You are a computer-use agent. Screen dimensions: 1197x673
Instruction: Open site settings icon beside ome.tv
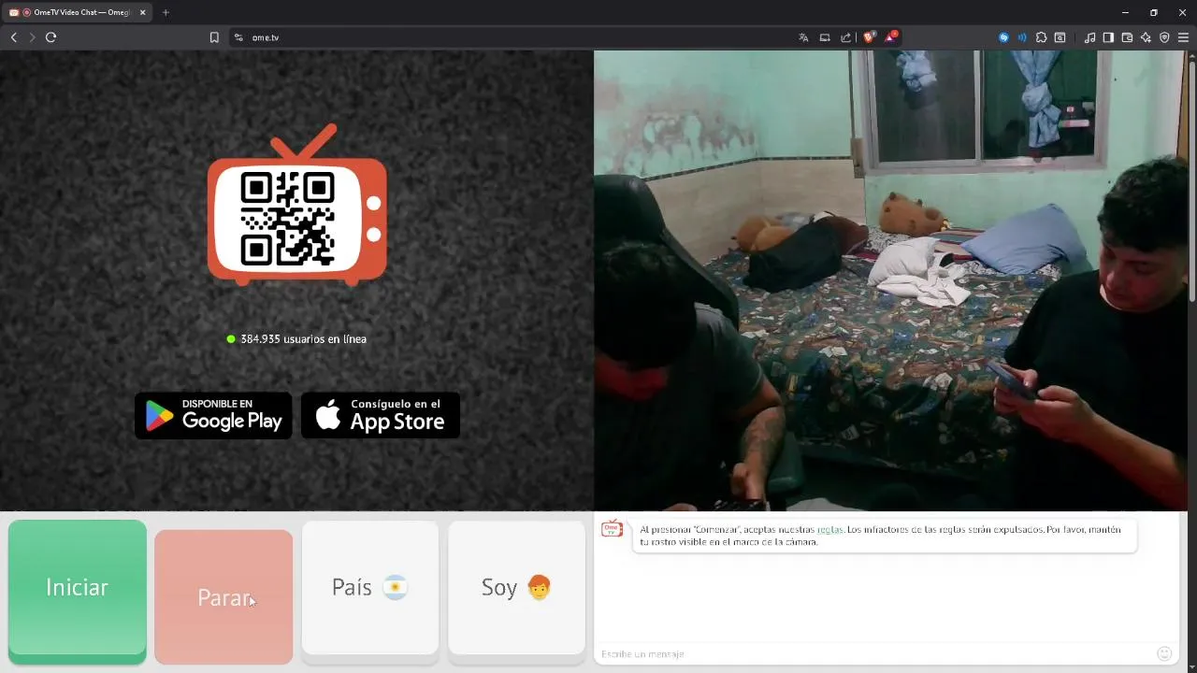click(238, 37)
